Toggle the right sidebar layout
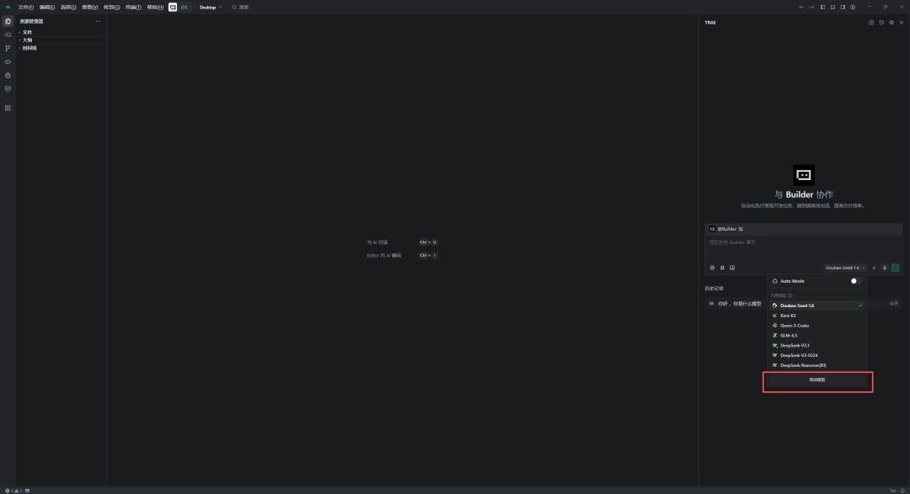 coord(843,7)
